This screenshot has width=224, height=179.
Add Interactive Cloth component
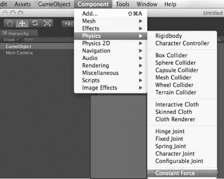coord(182,104)
